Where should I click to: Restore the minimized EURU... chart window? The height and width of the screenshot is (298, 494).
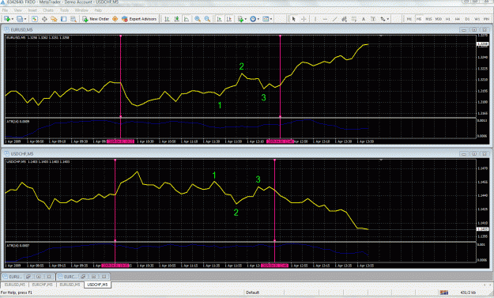click(x=28, y=277)
